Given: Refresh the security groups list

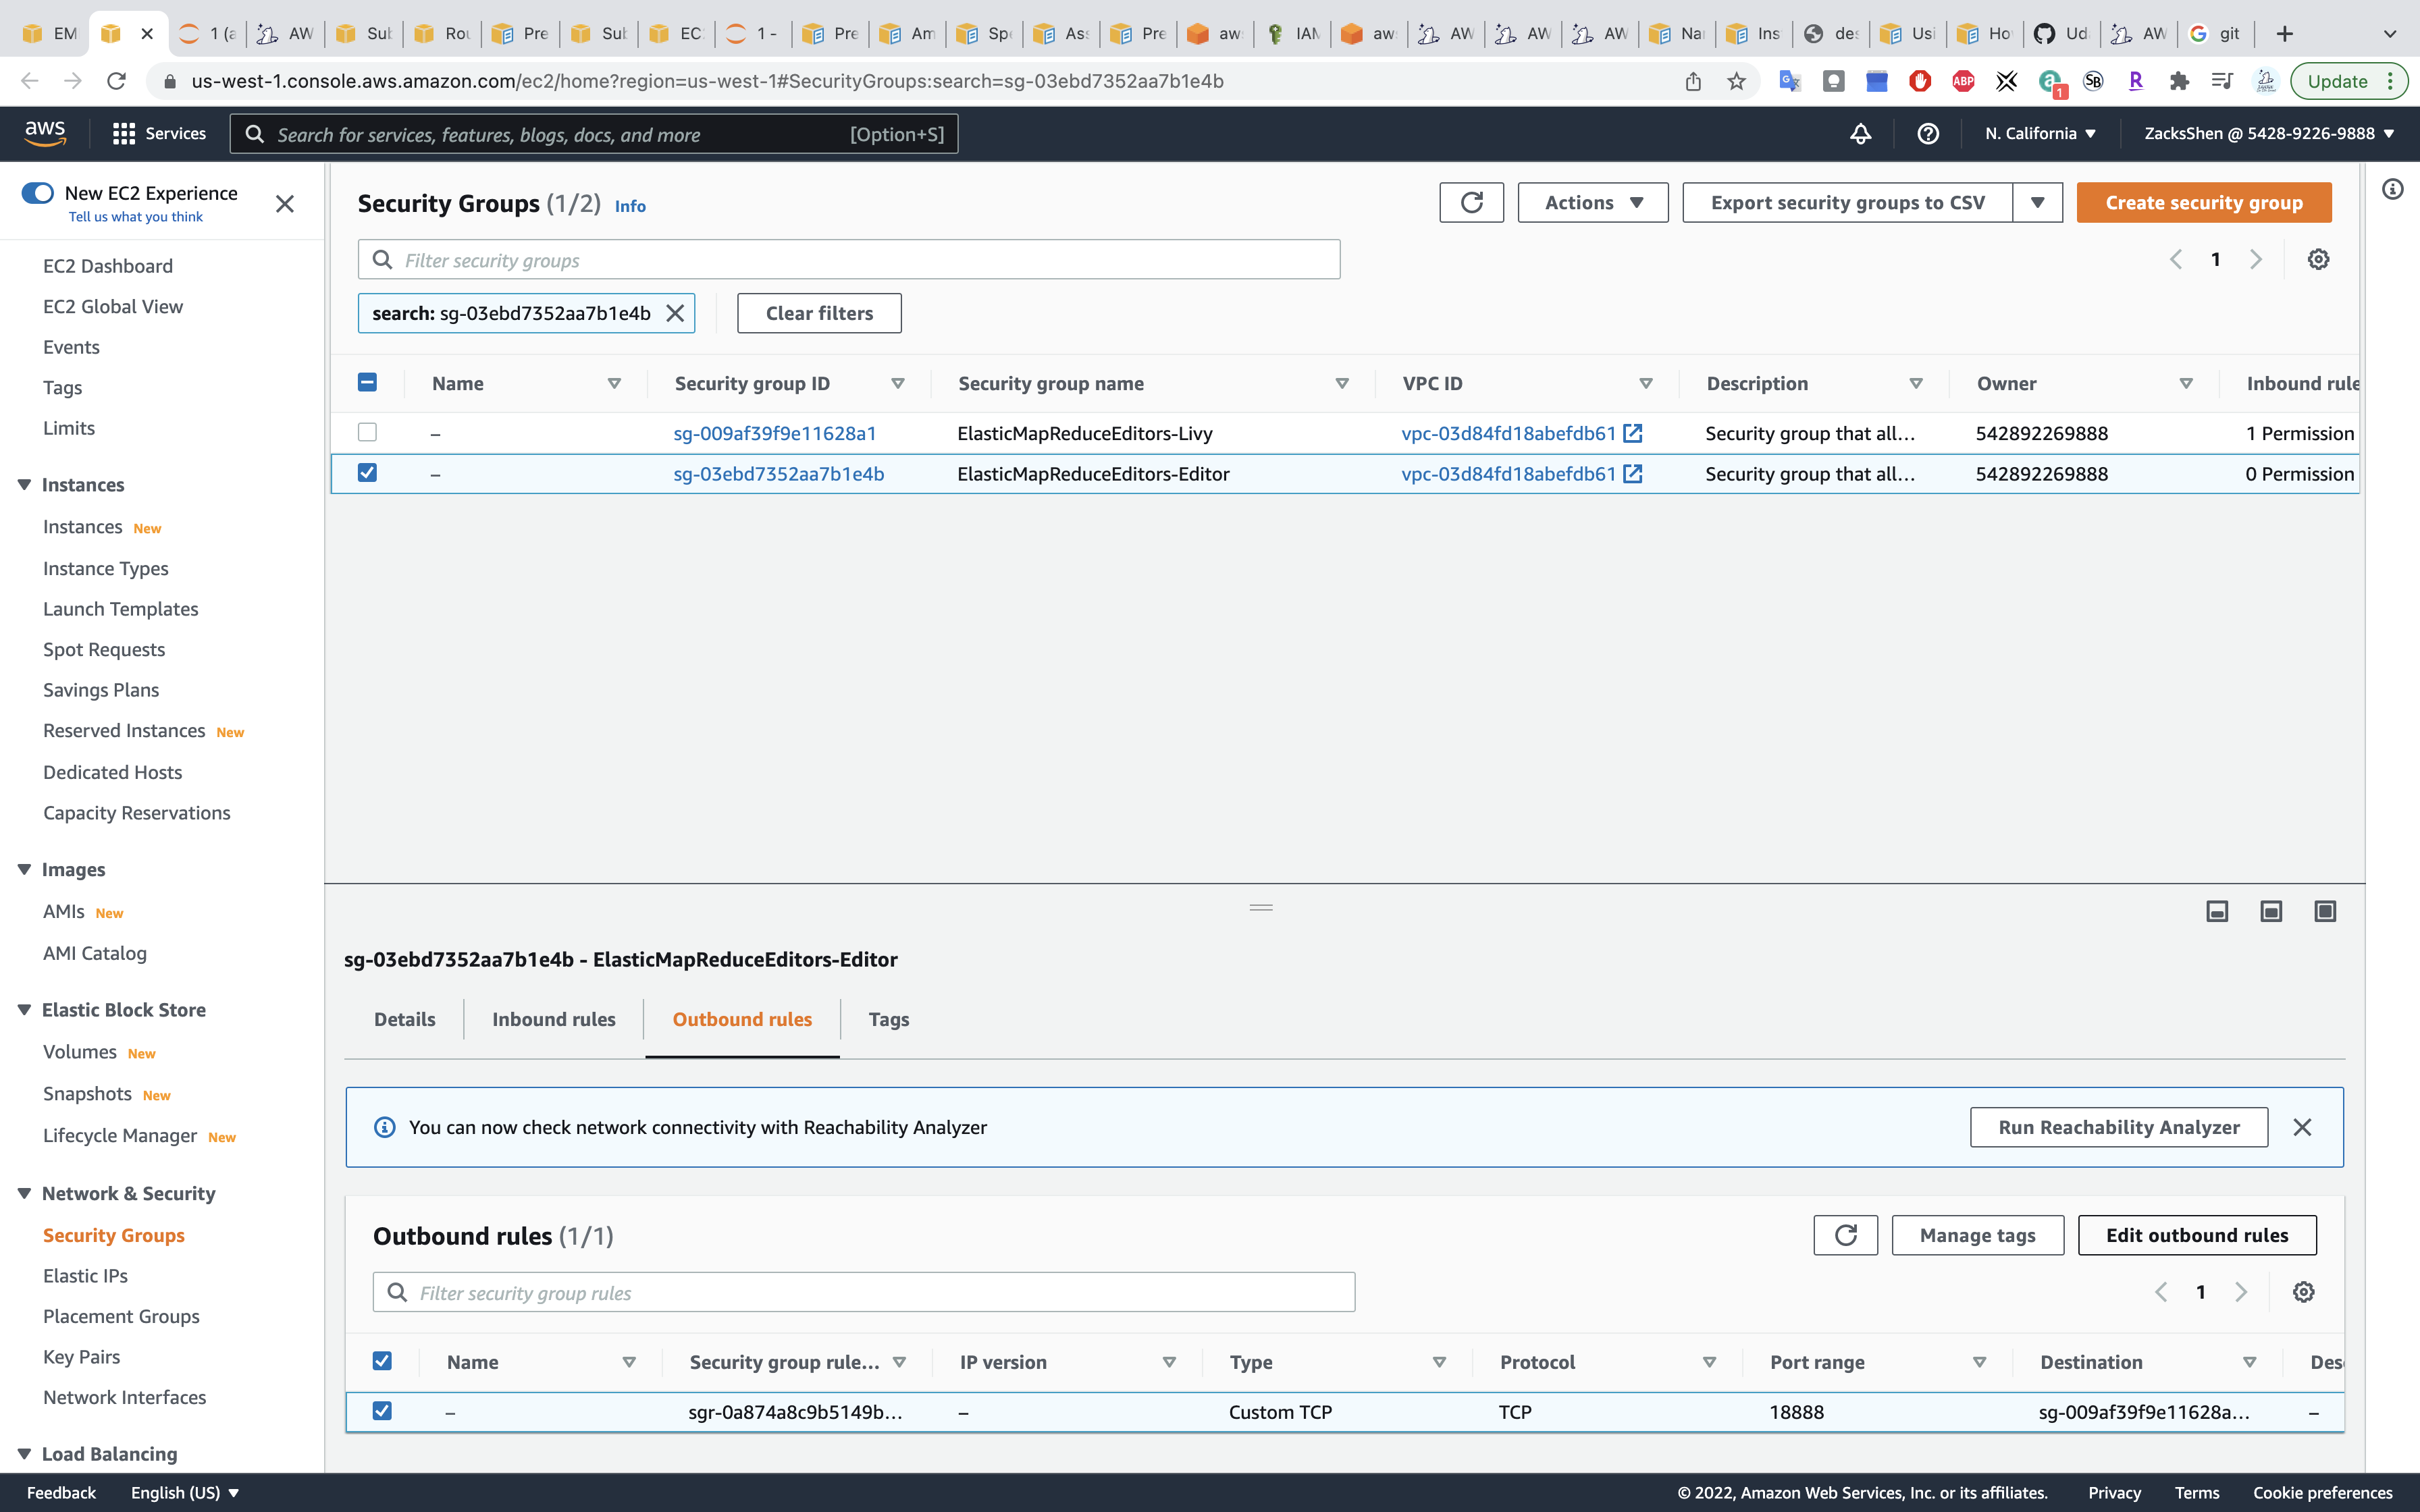Looking at the screenshot, I should pos(1471,203).
